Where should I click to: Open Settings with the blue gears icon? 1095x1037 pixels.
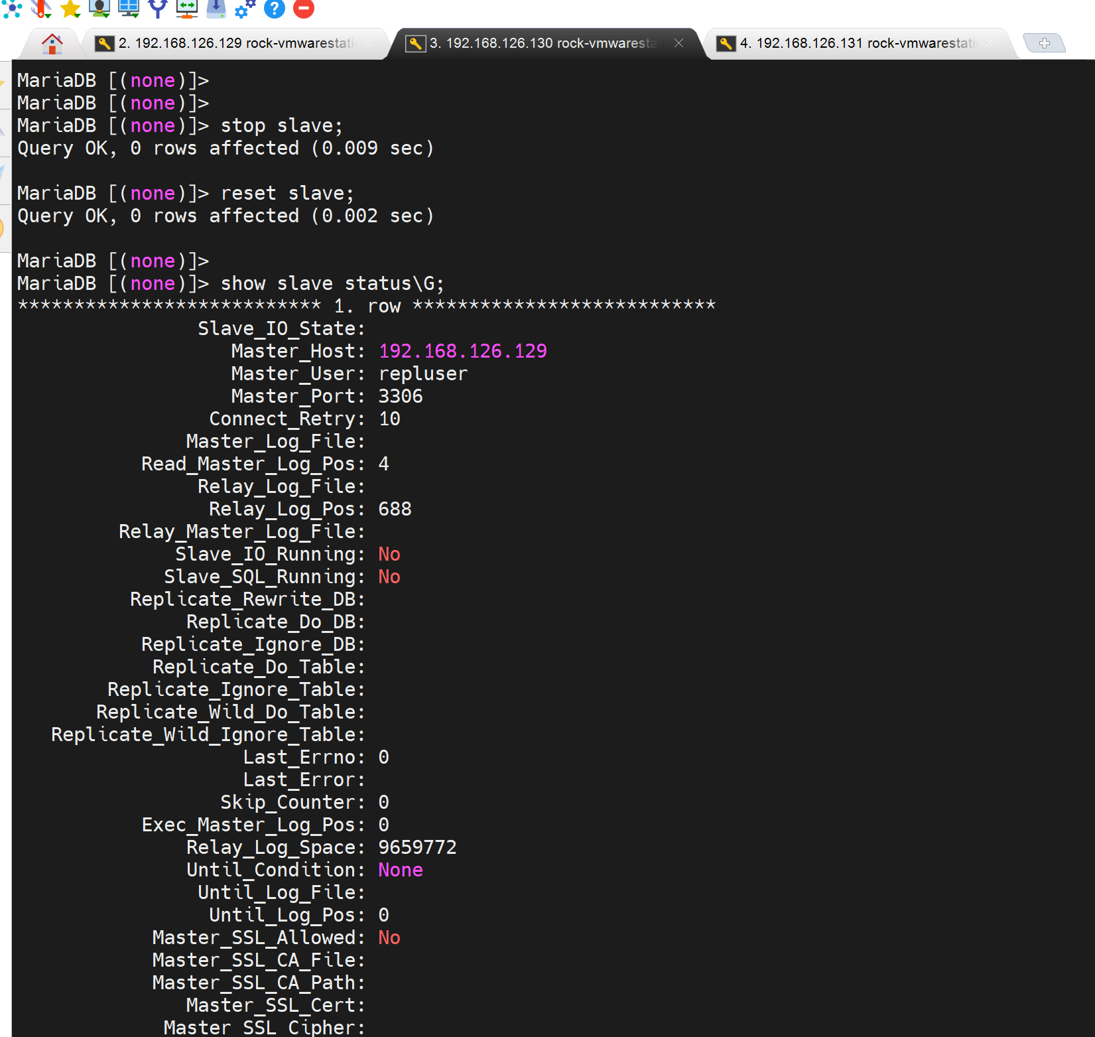point(245,8)
